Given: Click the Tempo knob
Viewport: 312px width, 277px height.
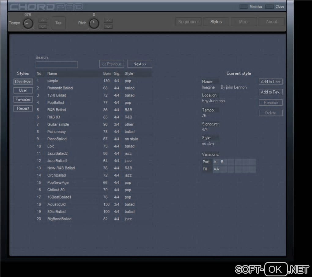Looking at the screenshot, I should 28,24.
